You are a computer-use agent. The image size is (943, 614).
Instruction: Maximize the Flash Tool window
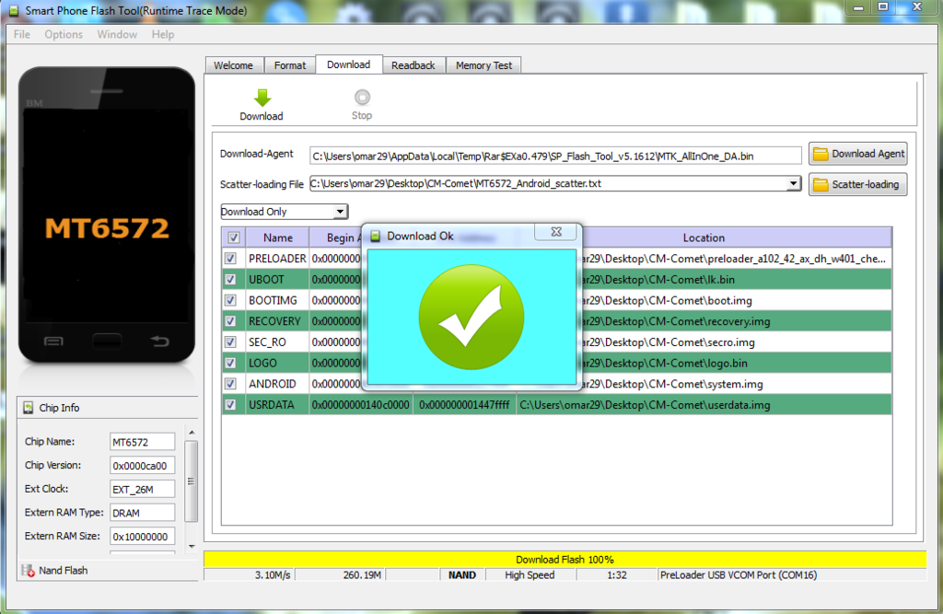point(883,6)
